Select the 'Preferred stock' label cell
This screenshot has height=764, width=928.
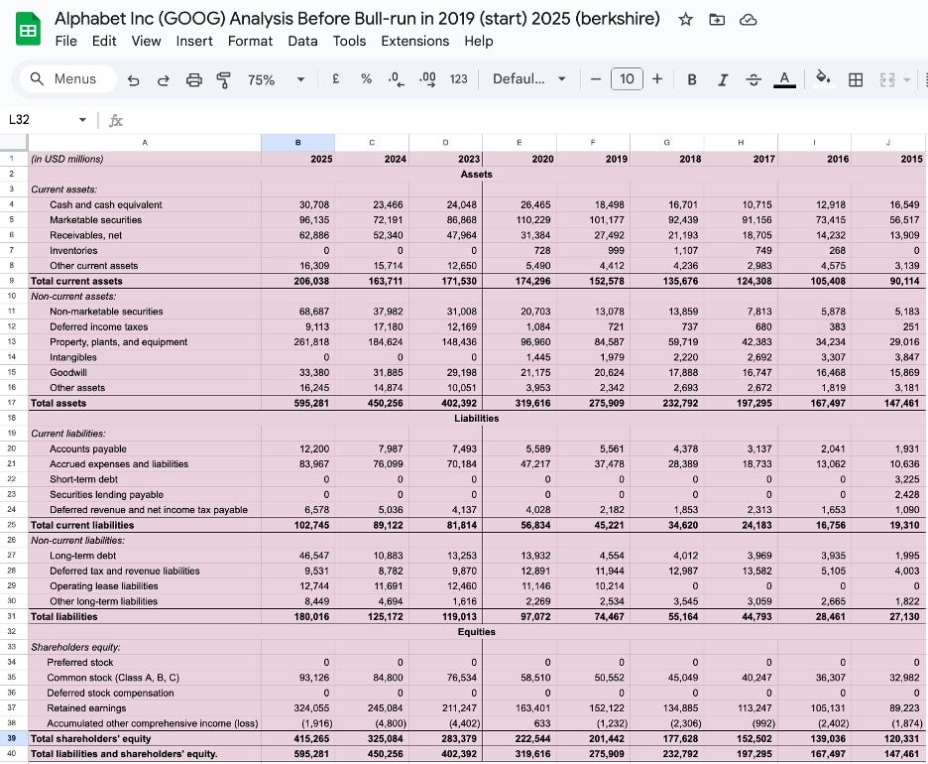[145, 662]
